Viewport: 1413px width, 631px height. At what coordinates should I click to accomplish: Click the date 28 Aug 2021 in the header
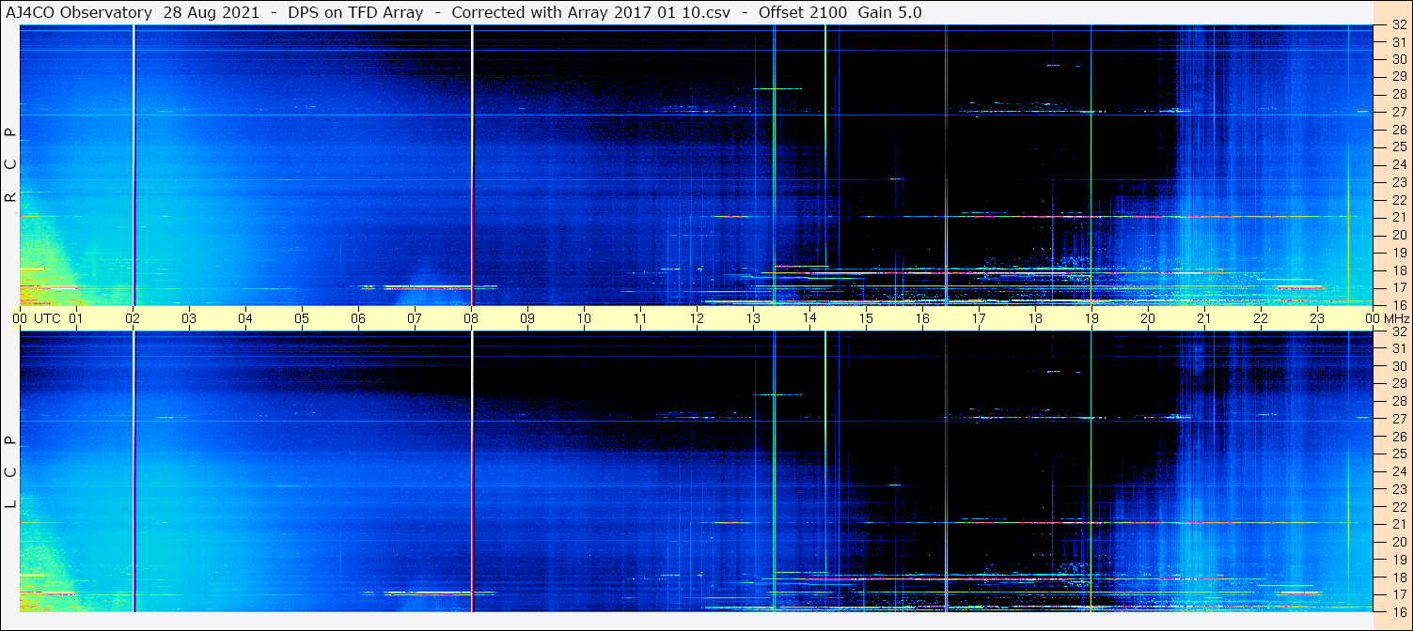pyautogui.click(x=211, y=12)
